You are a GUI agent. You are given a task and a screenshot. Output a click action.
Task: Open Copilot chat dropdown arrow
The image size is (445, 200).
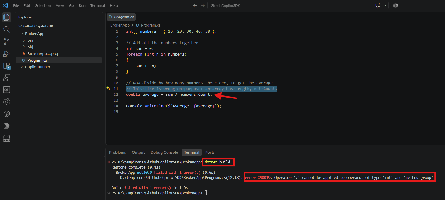click(x=385, y=5)
